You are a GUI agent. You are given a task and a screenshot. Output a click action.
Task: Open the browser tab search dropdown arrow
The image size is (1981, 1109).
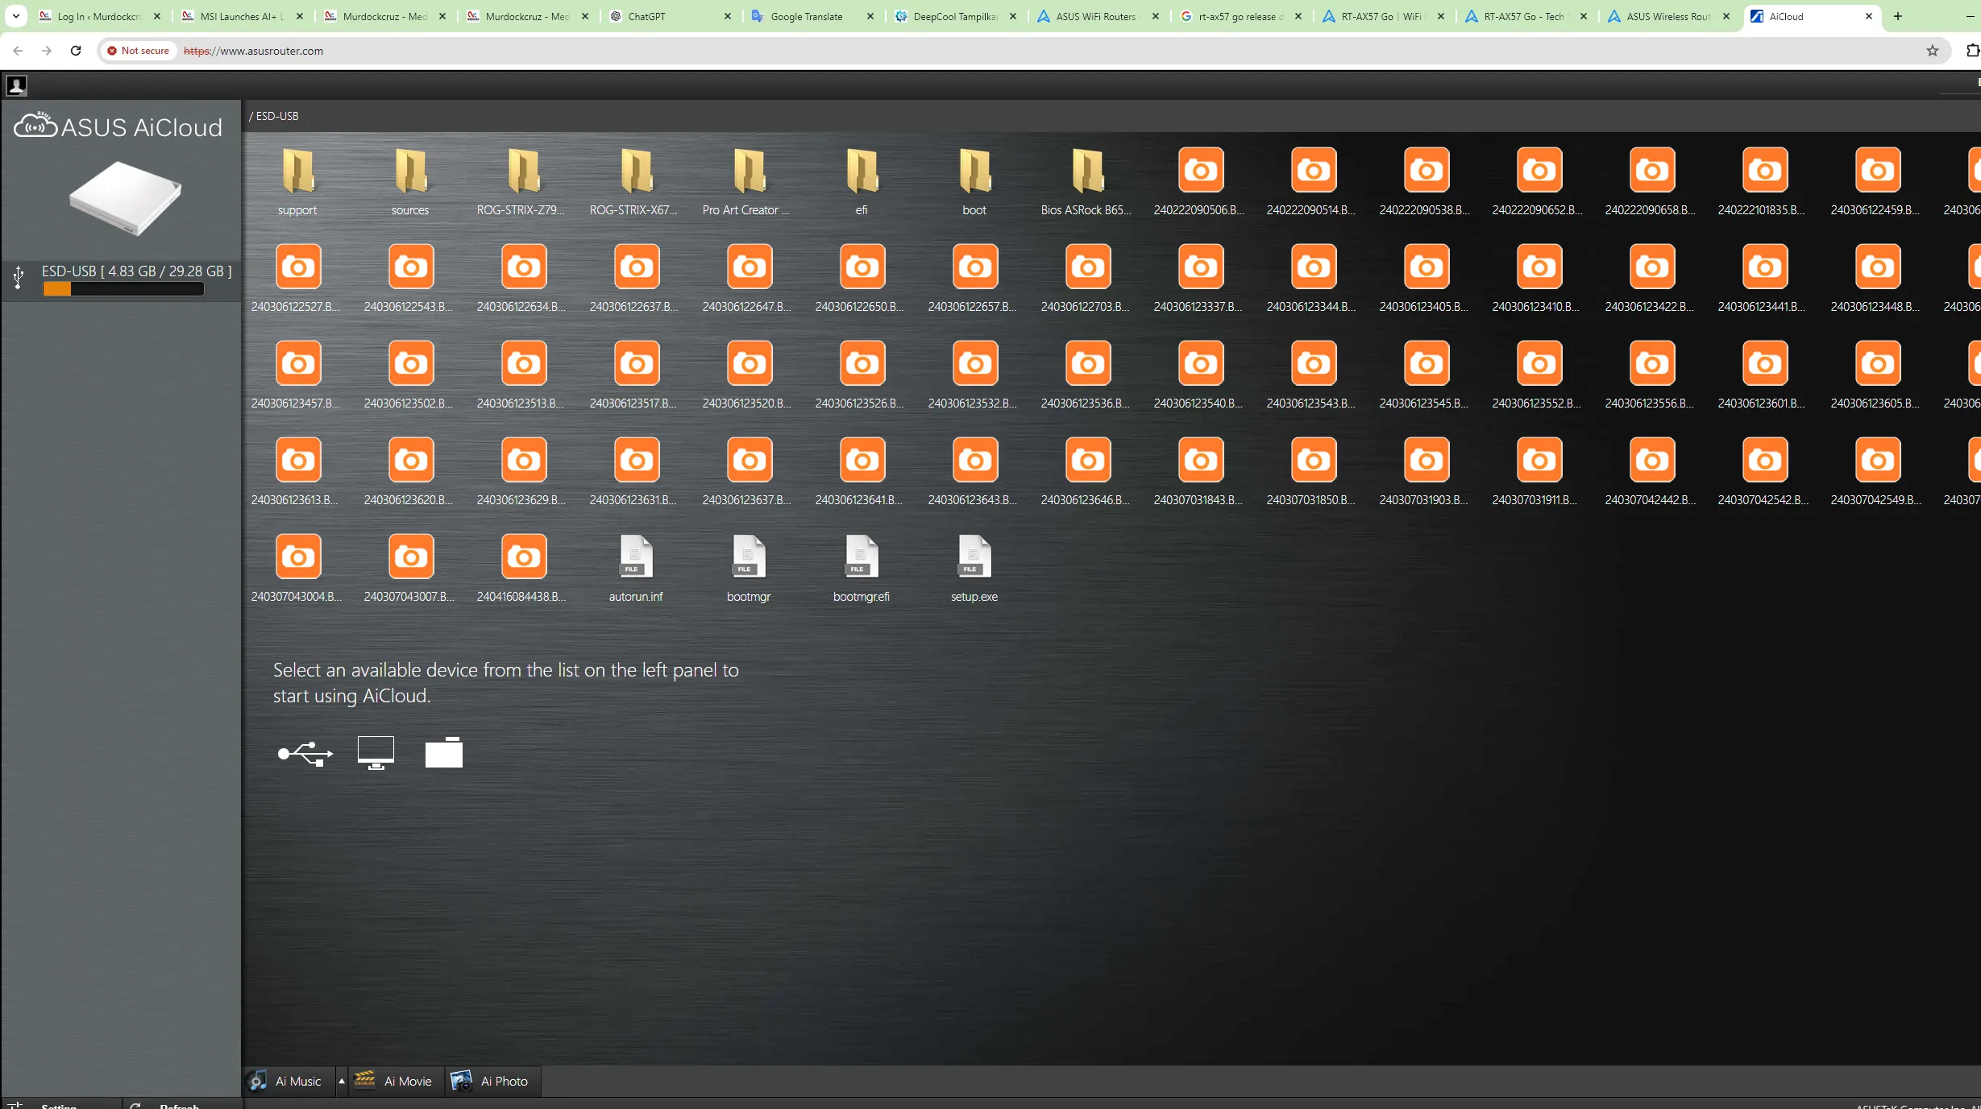[15, 16]
